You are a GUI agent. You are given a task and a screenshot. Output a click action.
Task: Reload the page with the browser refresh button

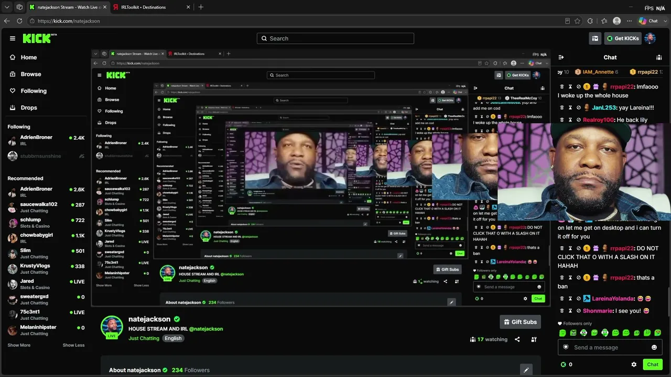pyautogui.click(x=19, y=21)
